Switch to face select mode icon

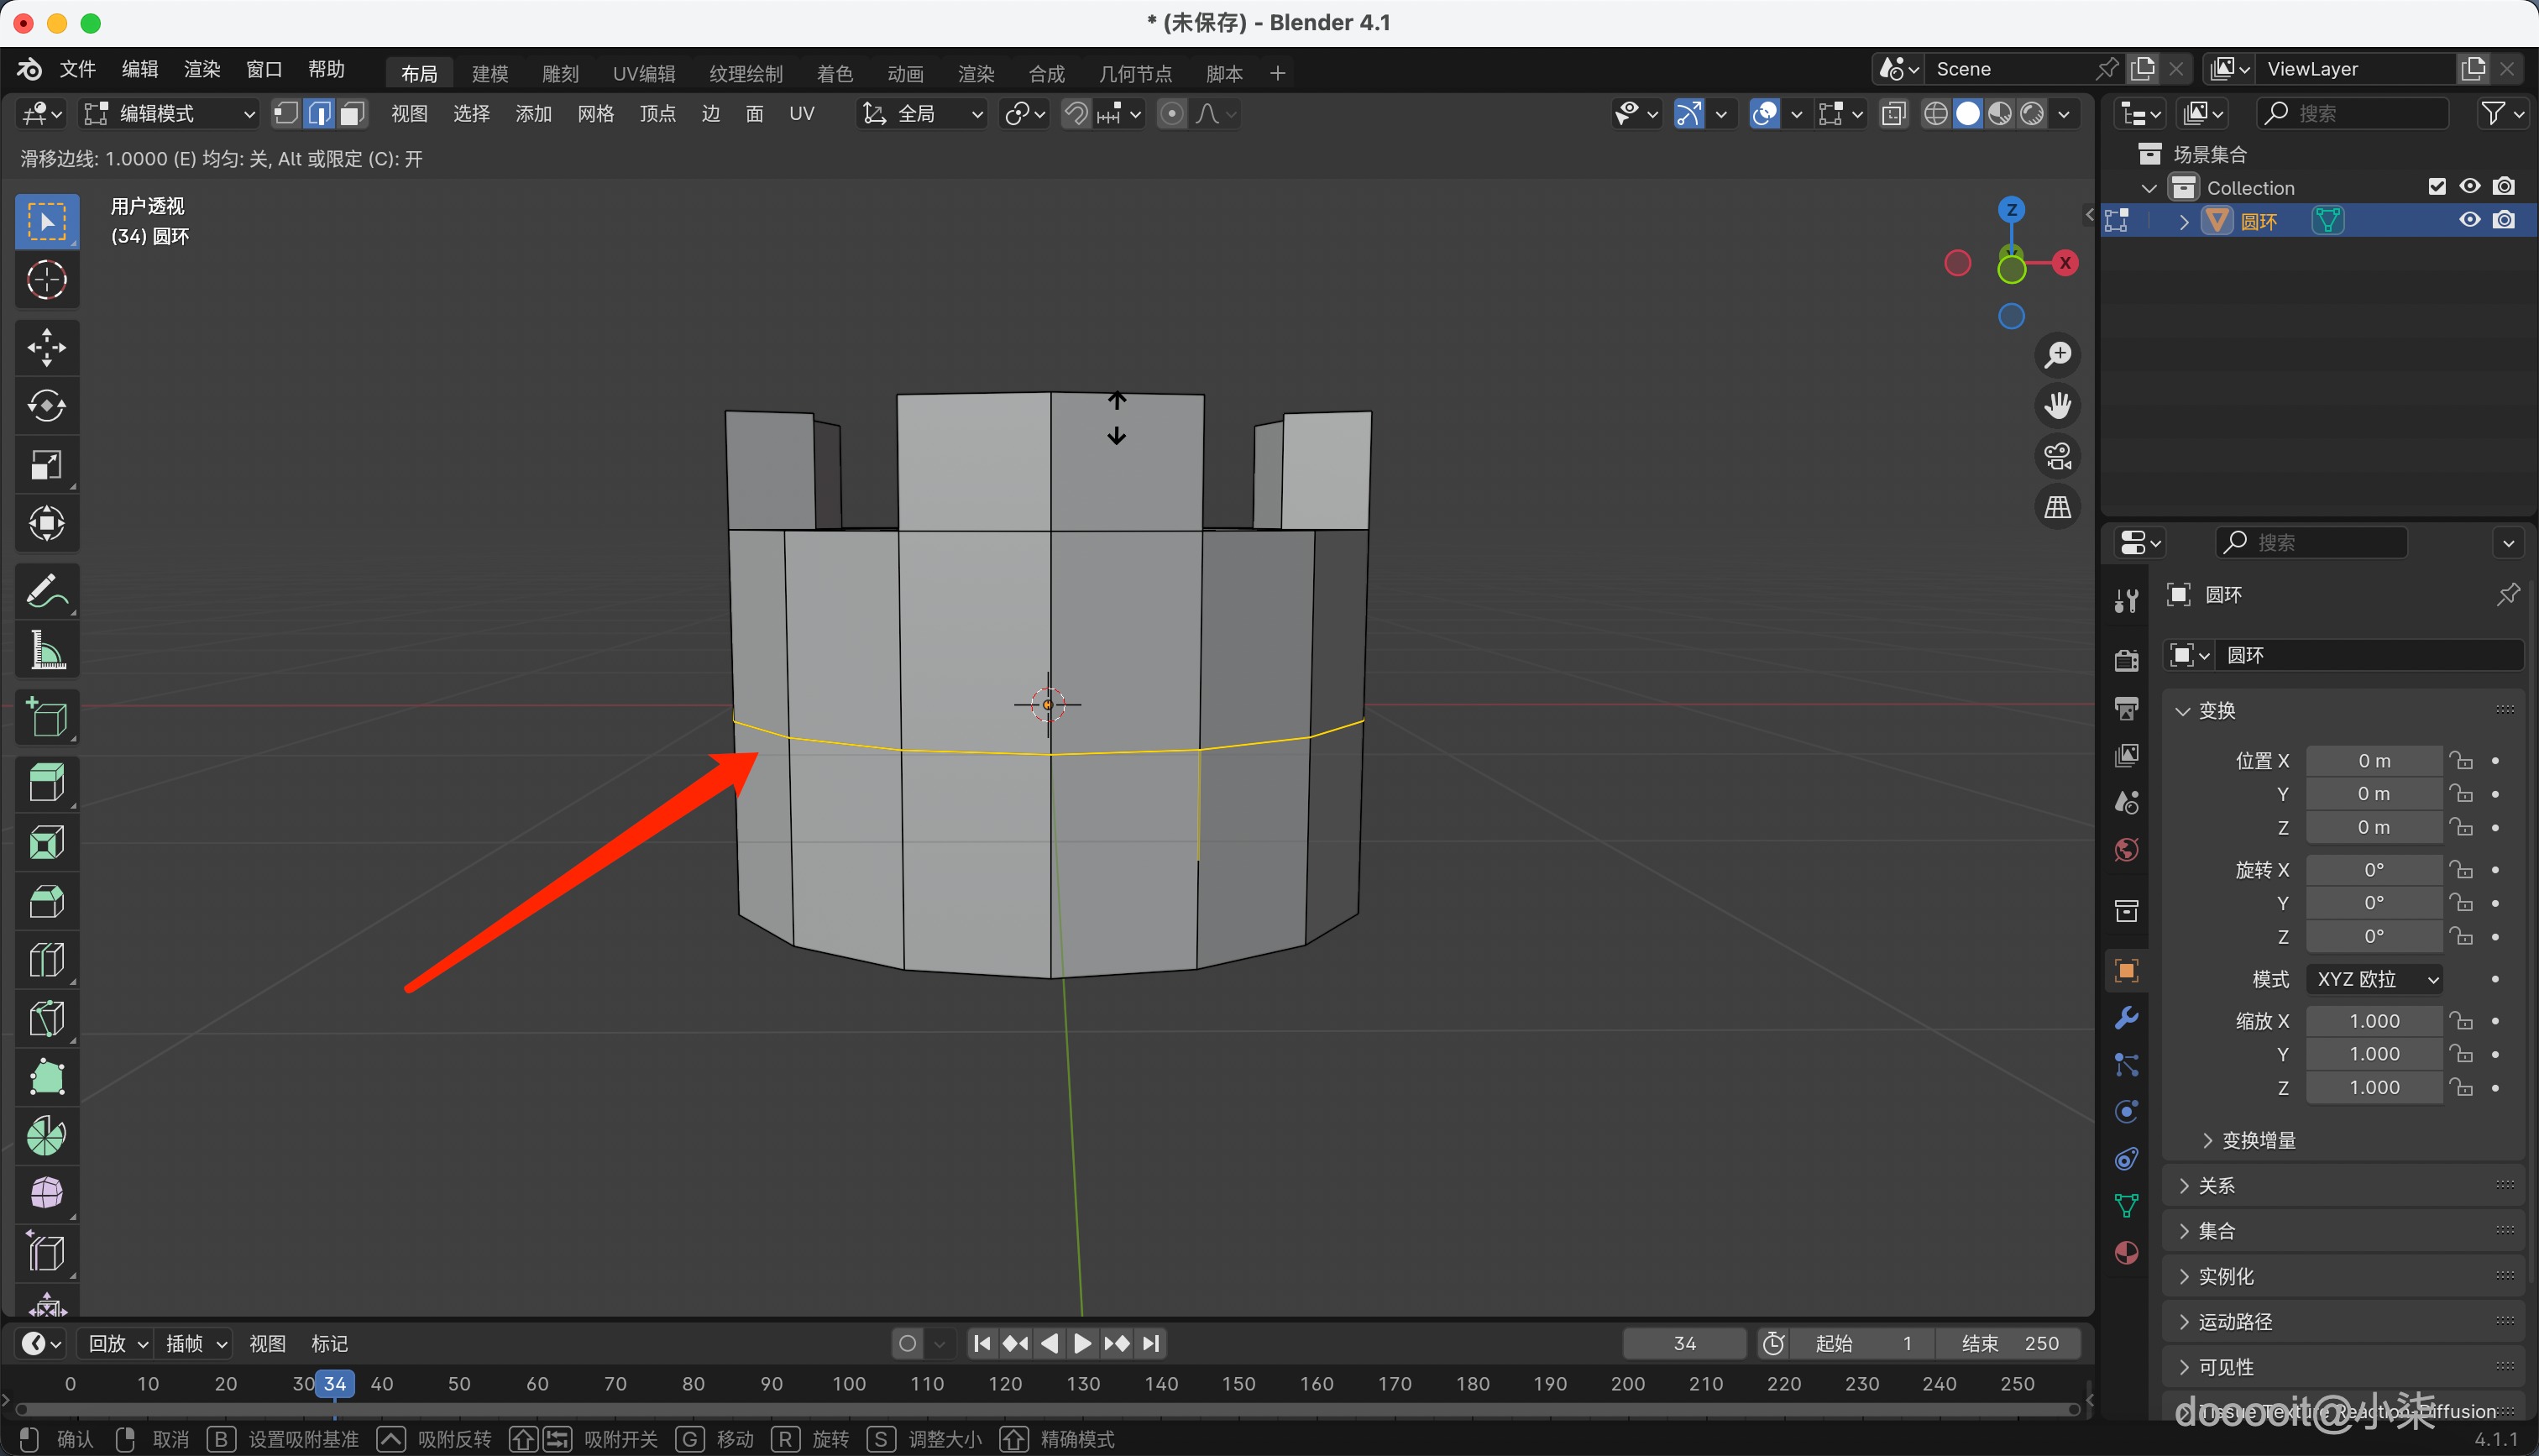click(352, 114)
